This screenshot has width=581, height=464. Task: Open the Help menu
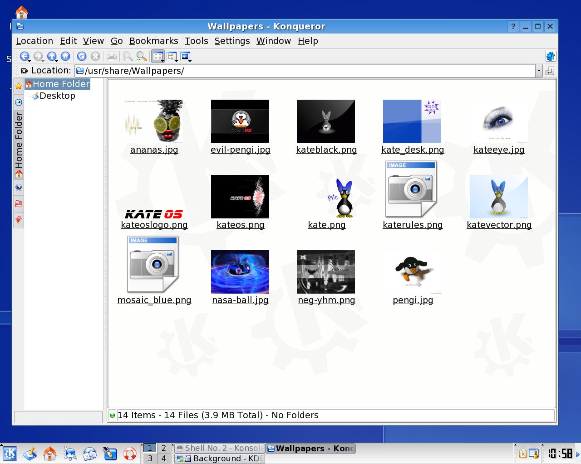point(308,41)
